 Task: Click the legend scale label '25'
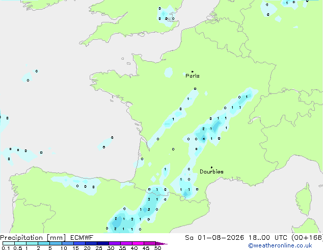[x=99, y=248]
